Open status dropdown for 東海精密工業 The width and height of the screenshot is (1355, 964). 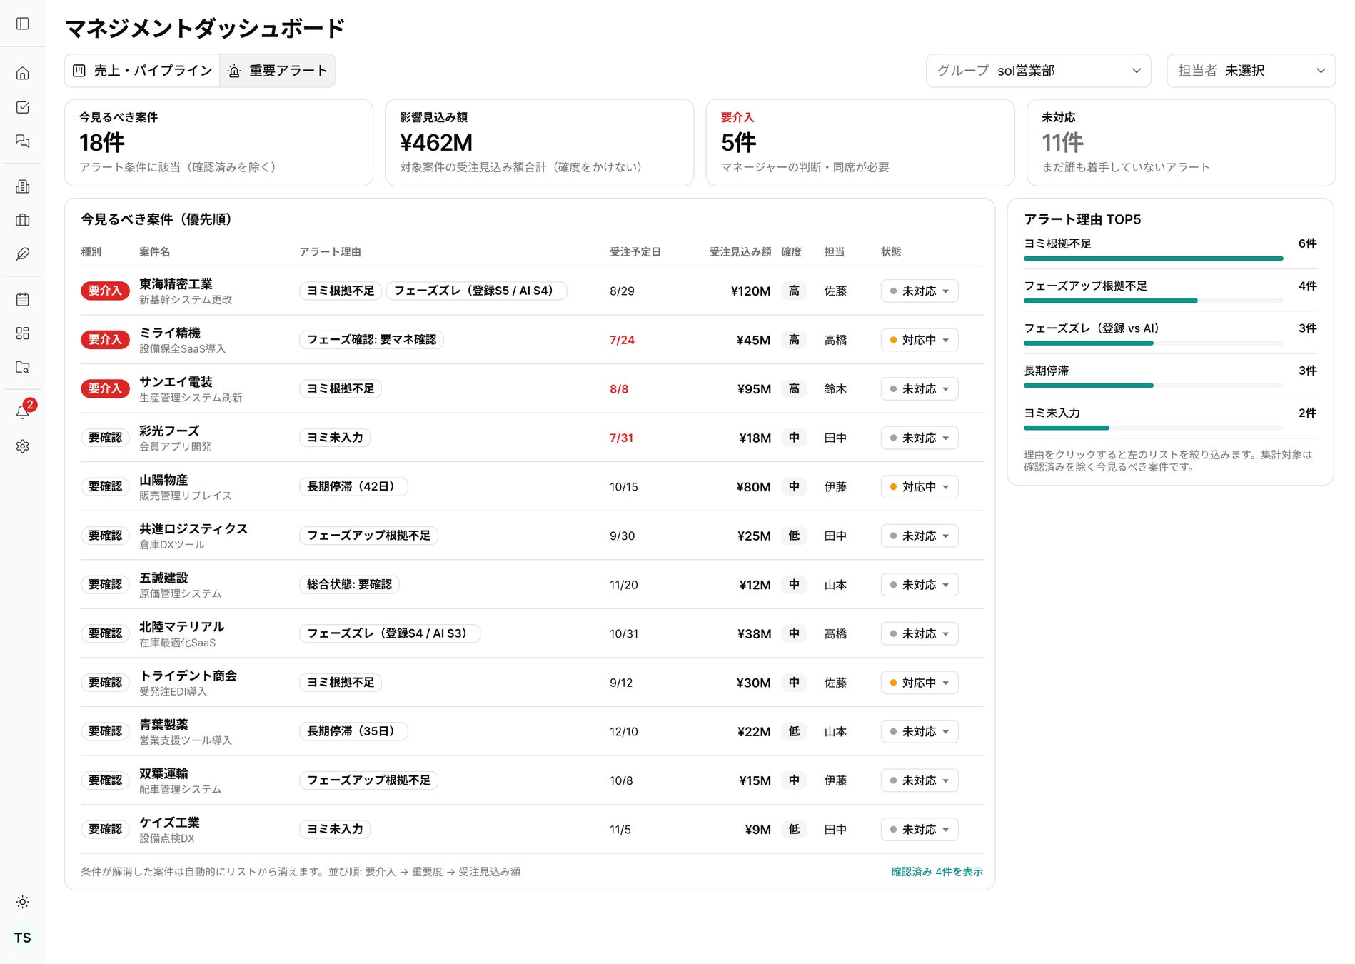pos(920,291)
